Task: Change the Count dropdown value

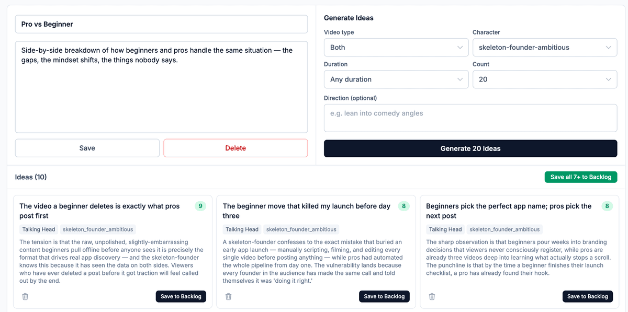Action: [x=544, y=79]
